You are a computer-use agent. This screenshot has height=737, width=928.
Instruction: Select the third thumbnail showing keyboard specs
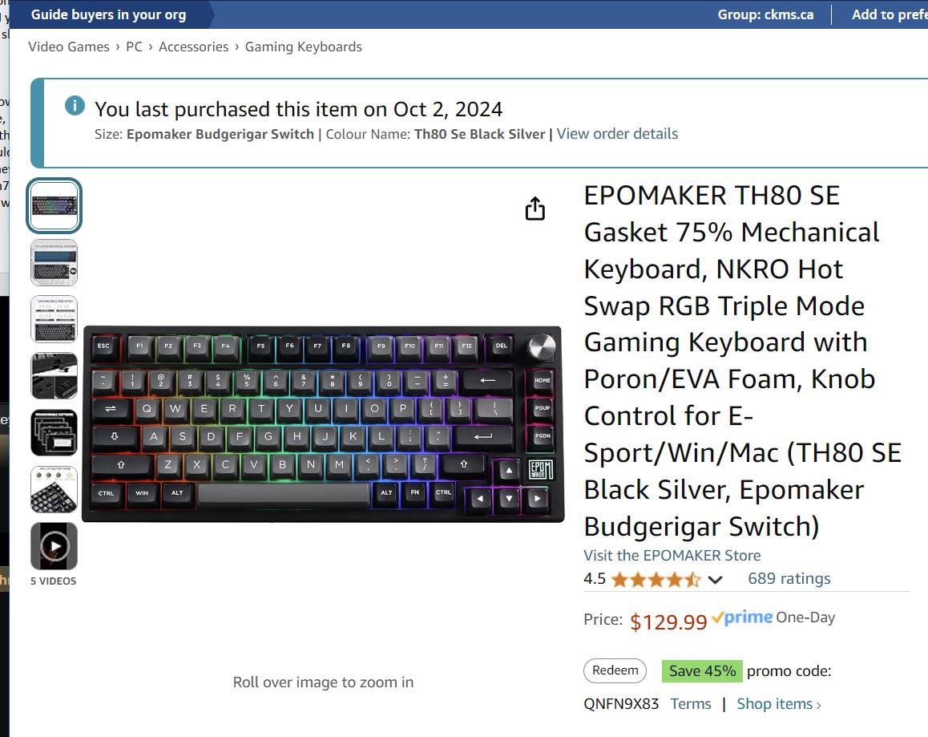[x=54, y=319]
